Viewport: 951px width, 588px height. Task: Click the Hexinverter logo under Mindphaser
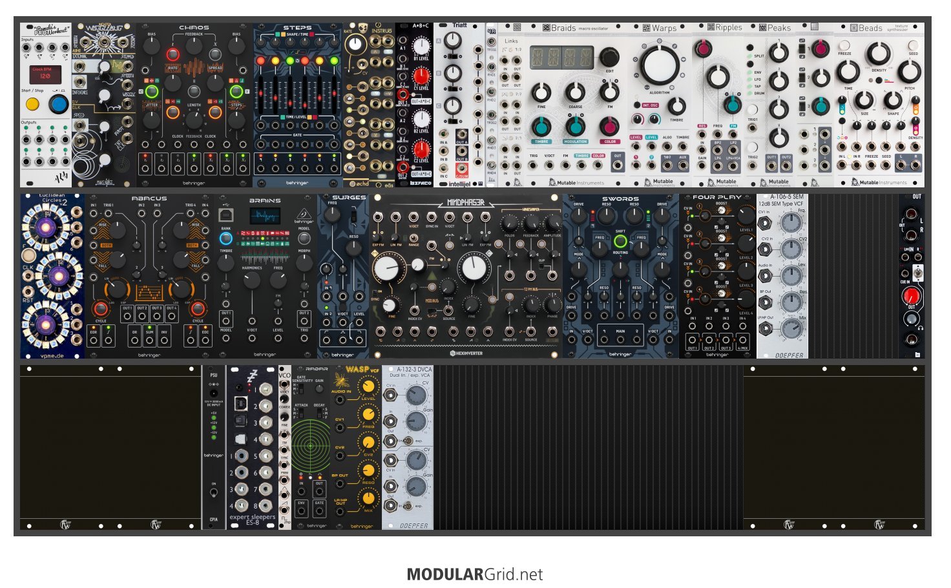pyautogui.click(x=466, y=353)
